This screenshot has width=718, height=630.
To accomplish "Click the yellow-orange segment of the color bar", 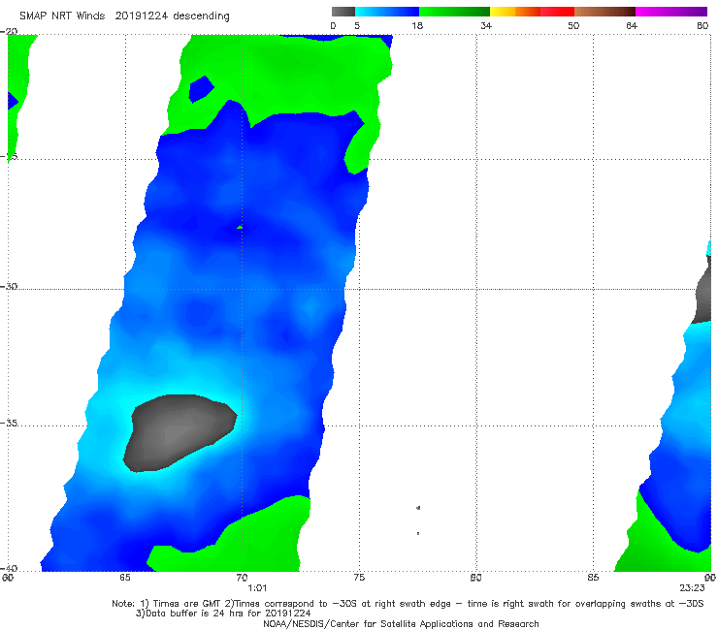I will (x=515, y=12).
